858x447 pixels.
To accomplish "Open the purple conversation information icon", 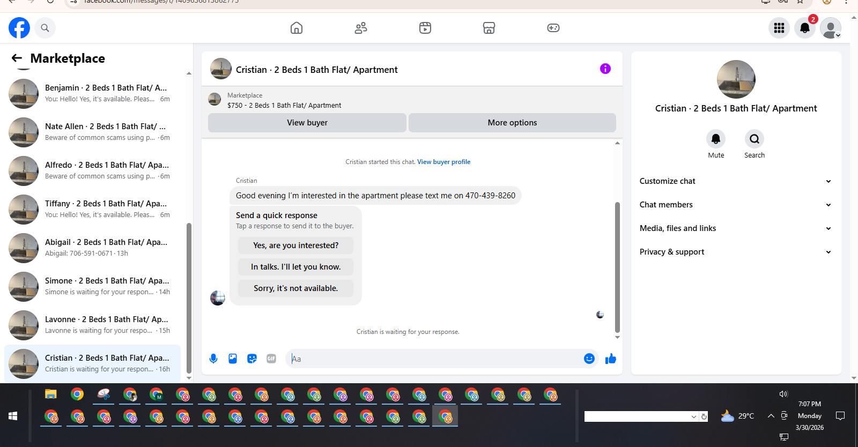I will 605,69.
